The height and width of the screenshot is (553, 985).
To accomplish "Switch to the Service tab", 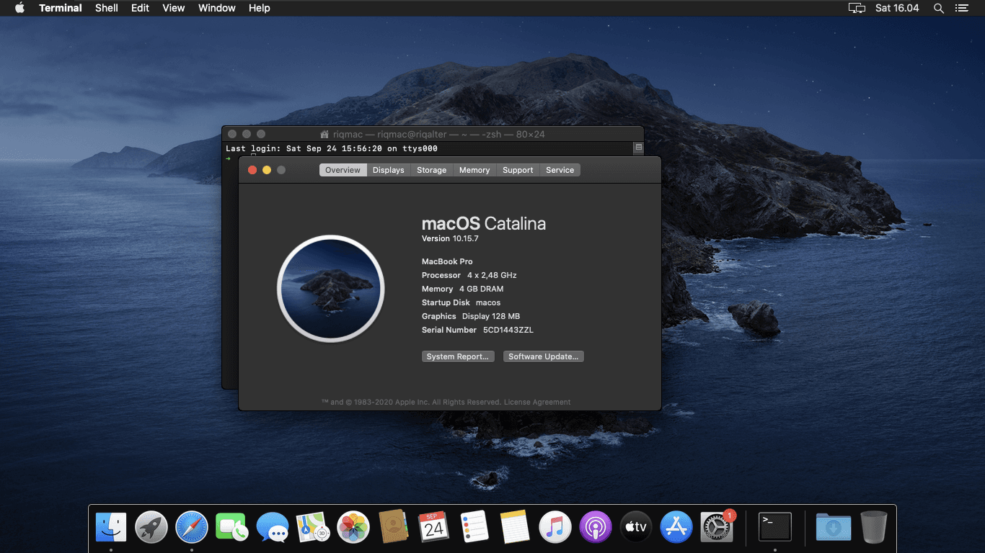I will [560, 170].
